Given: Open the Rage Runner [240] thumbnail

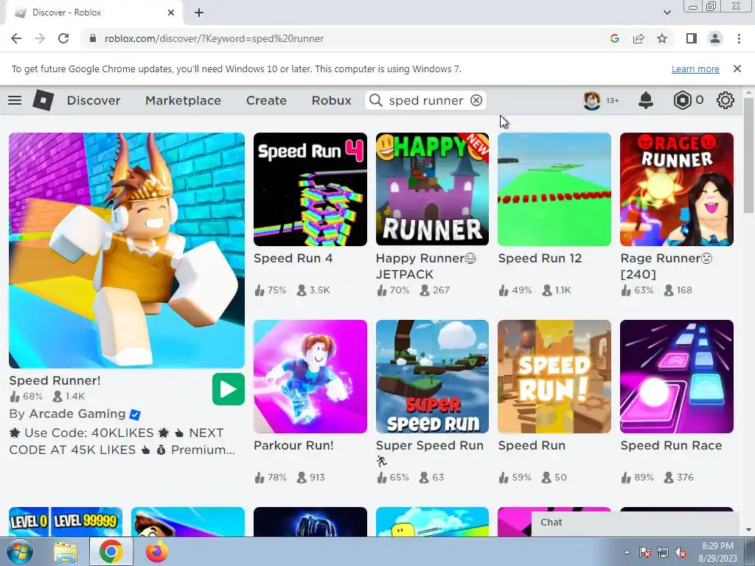Looking at the screenshot, I should tap(677, 189).
